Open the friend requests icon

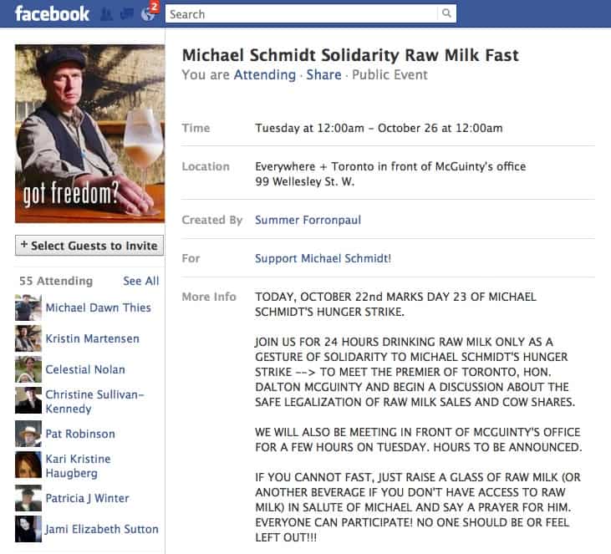(x=106, y=14)
